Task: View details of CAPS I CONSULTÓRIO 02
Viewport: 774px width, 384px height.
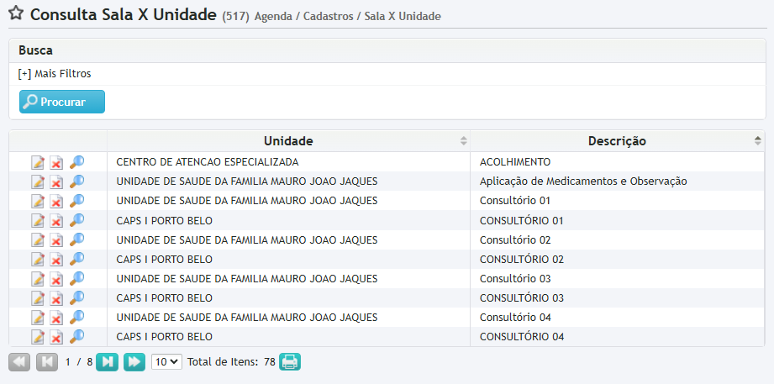Action: point(76,260)
